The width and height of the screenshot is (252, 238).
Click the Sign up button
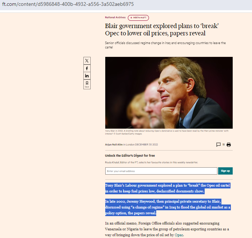click(x=225, y=171)
